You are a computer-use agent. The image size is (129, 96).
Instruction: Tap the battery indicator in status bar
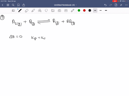click(x=127, y=1)
